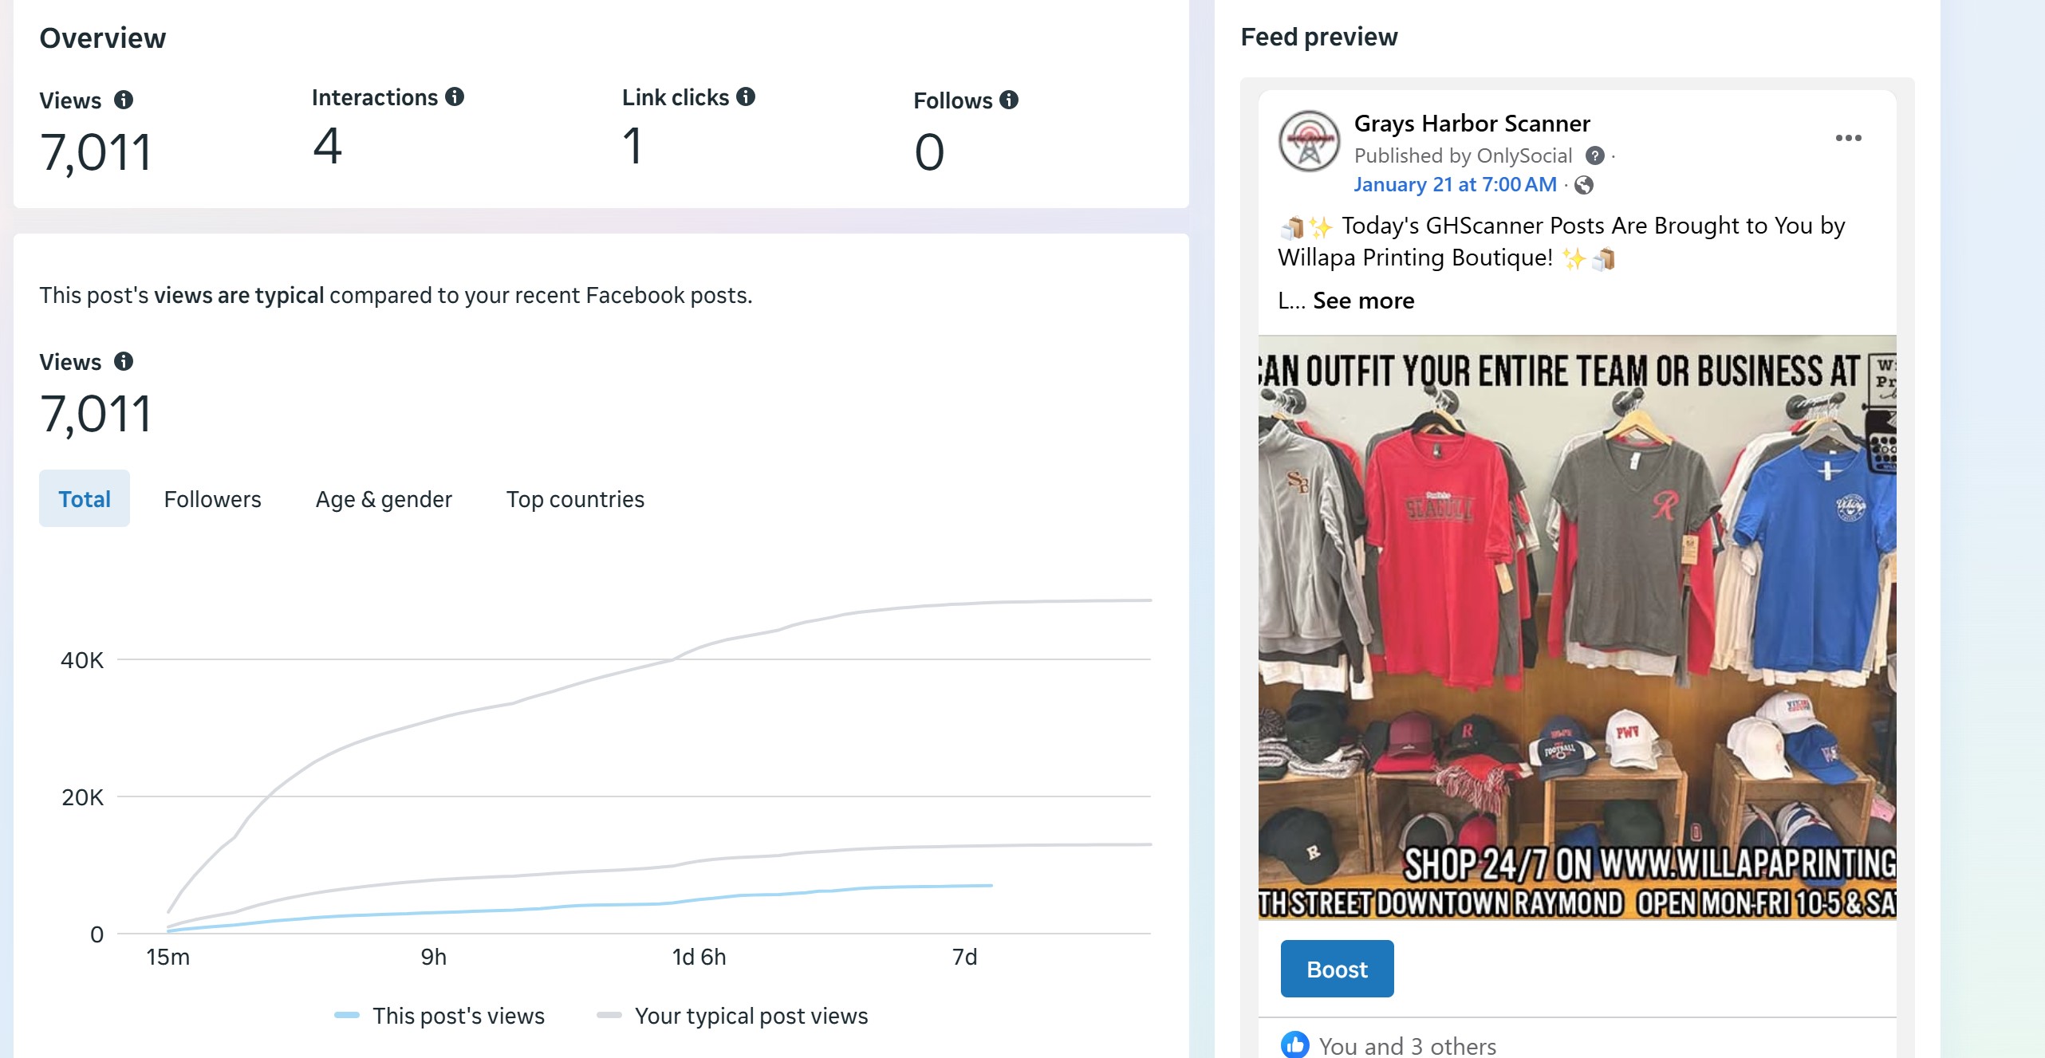Show the Top countries tab

click(575, 499)
